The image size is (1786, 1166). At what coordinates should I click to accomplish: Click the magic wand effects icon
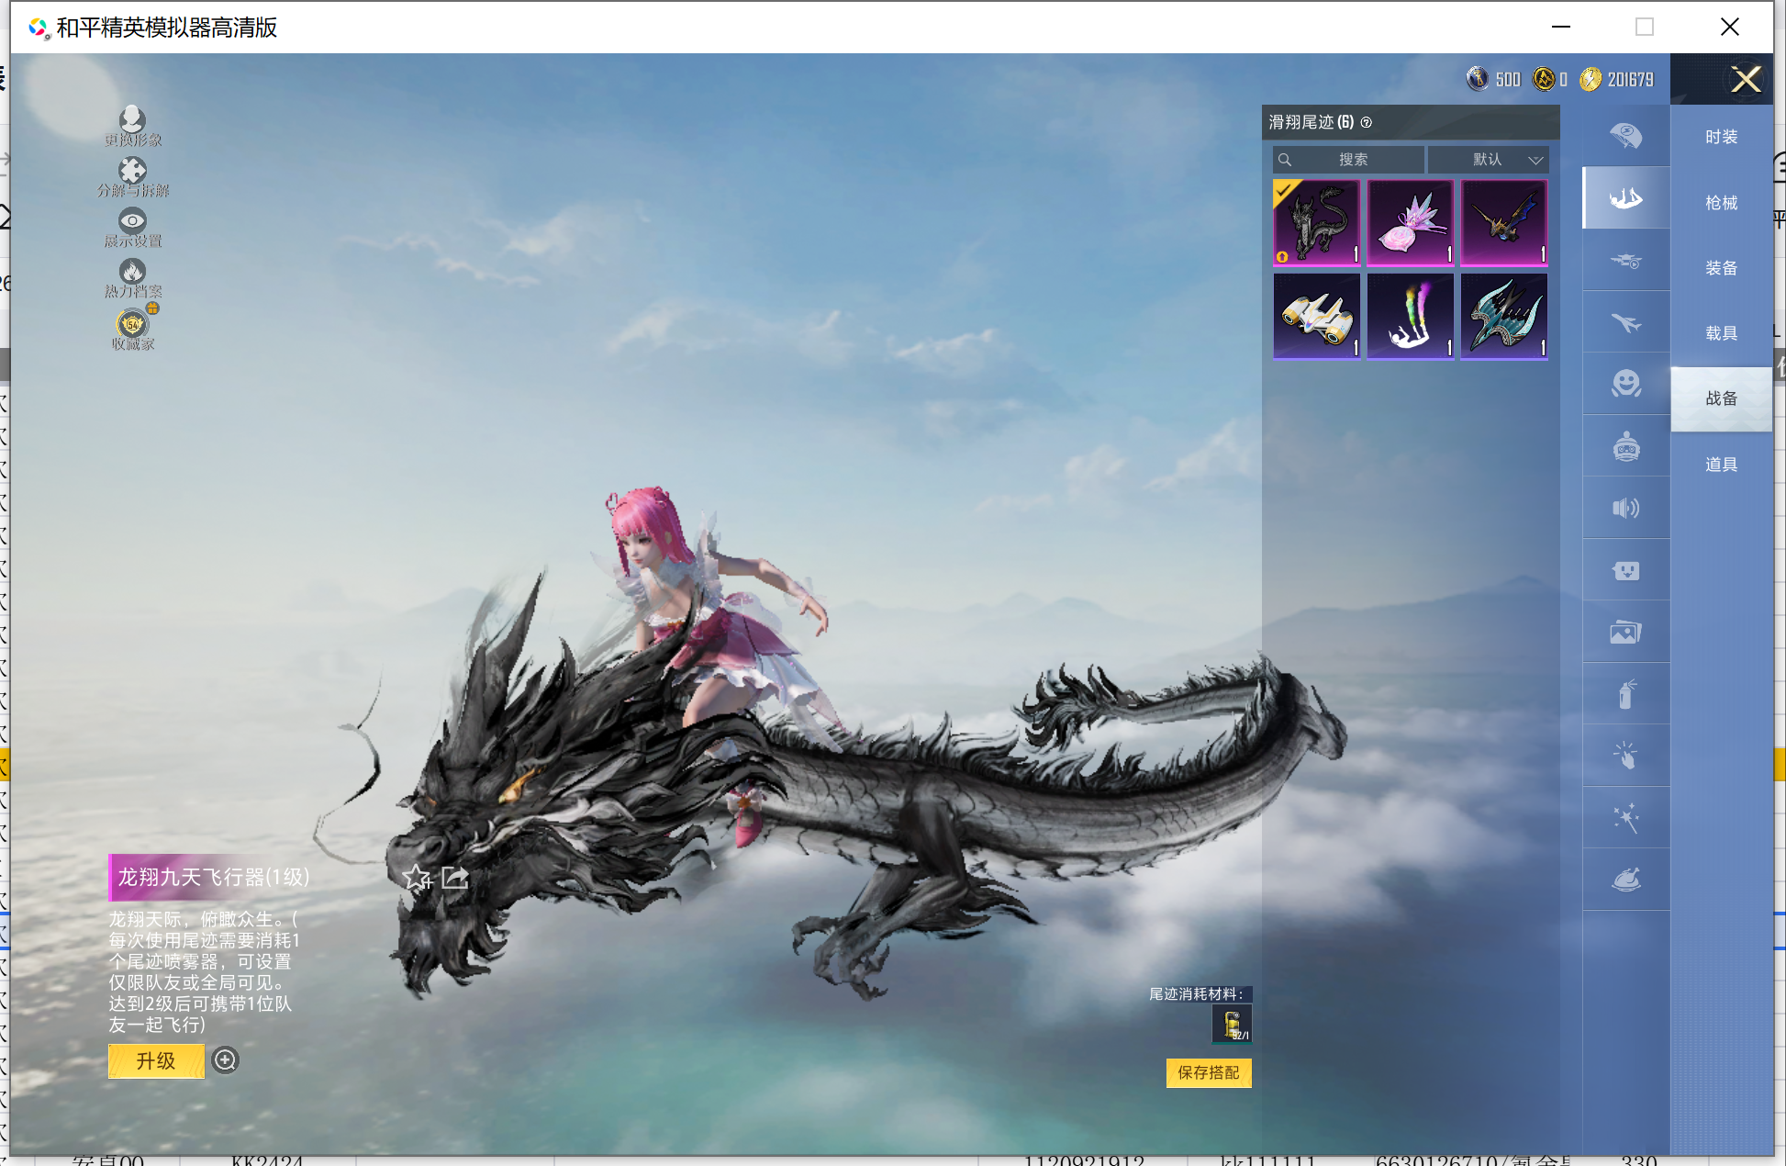click(x=1625, y=817)
